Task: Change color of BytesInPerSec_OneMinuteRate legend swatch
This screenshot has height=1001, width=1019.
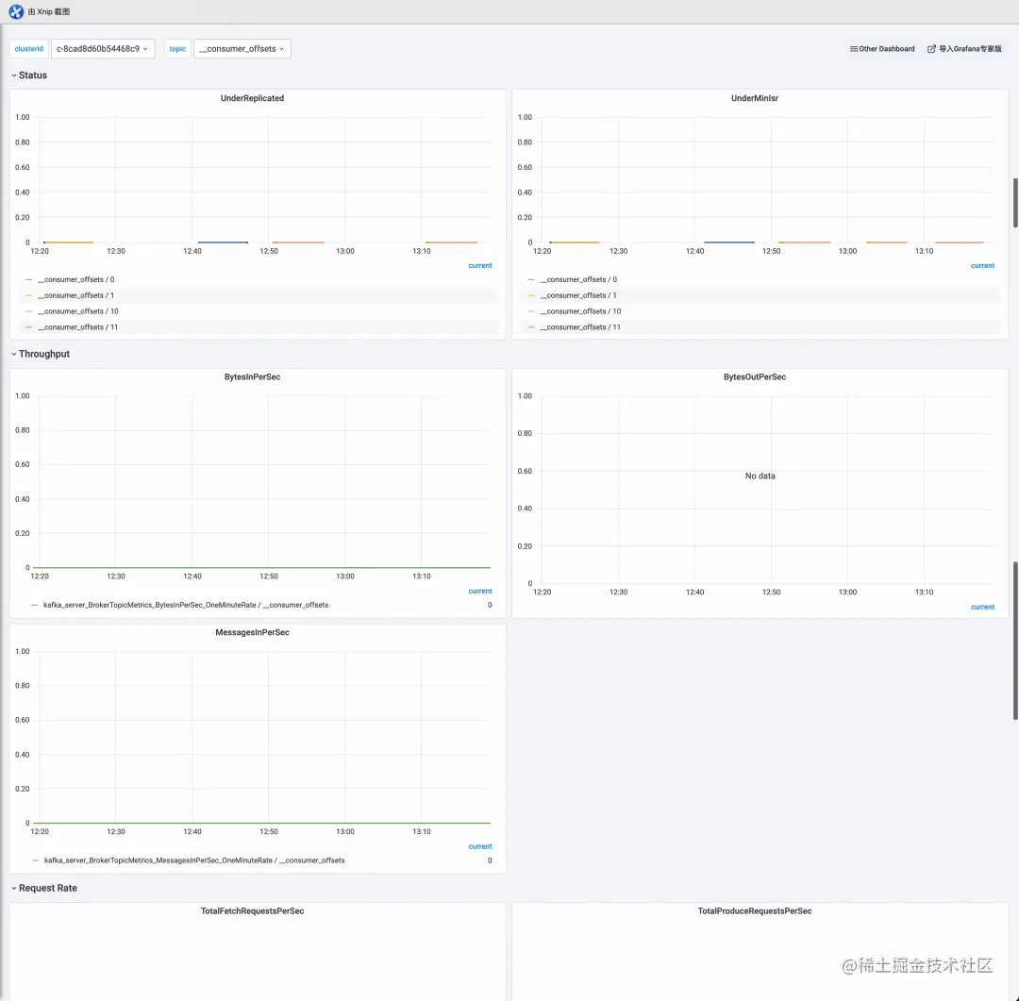Action: [x=35, y=605]
